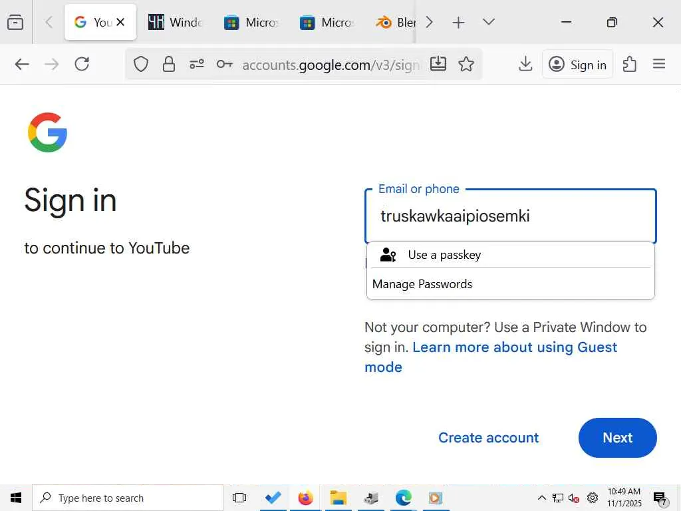Minimize the Firefox window
Viewport: 681px width, 511px height.
click(566, 22)
